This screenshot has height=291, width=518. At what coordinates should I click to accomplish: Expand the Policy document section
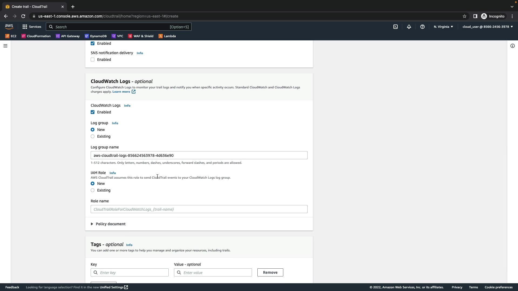(x=108, y=224)
